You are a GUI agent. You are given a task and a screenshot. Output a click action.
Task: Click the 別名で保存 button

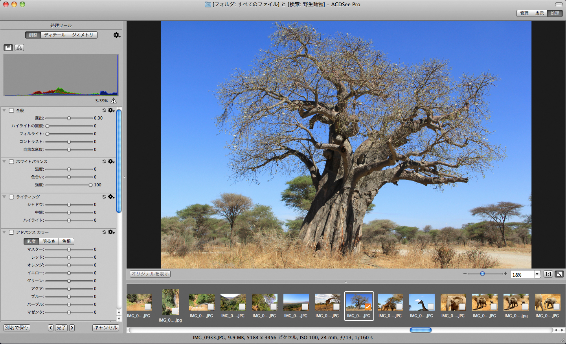pyautogui.click(x=17, y=327)
